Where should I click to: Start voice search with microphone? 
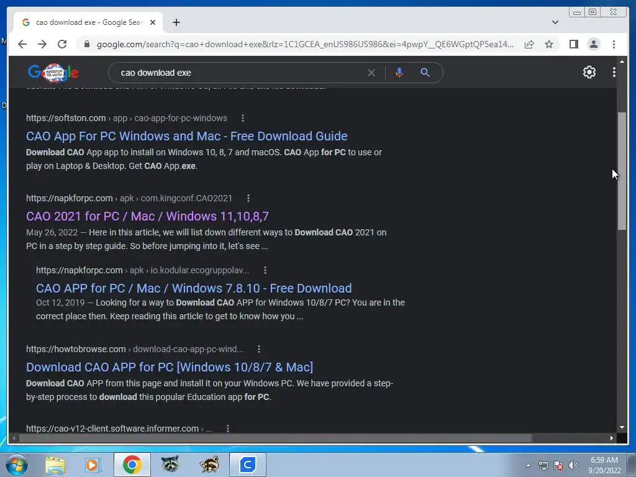click(399, 73)
